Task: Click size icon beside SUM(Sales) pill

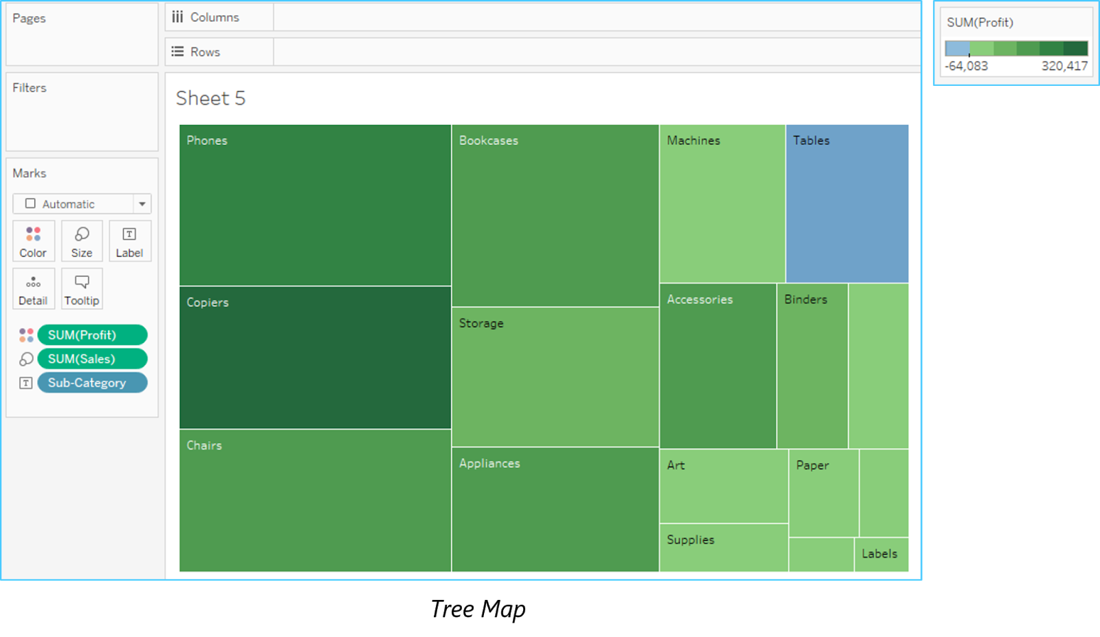Action: [x=26, y=359]
